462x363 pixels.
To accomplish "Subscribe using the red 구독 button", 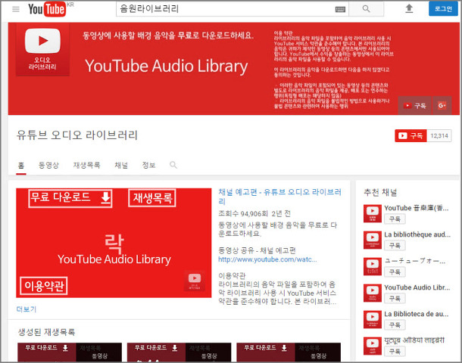I will click(410, 136).
